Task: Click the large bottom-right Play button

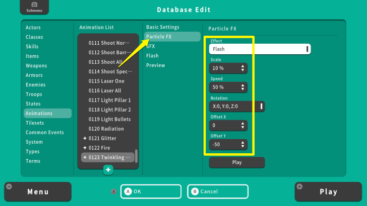Action: click(x=328, y=192)
